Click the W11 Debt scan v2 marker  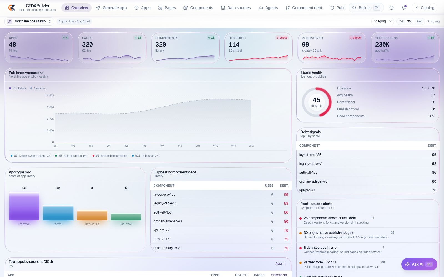(x=145, y=156)
